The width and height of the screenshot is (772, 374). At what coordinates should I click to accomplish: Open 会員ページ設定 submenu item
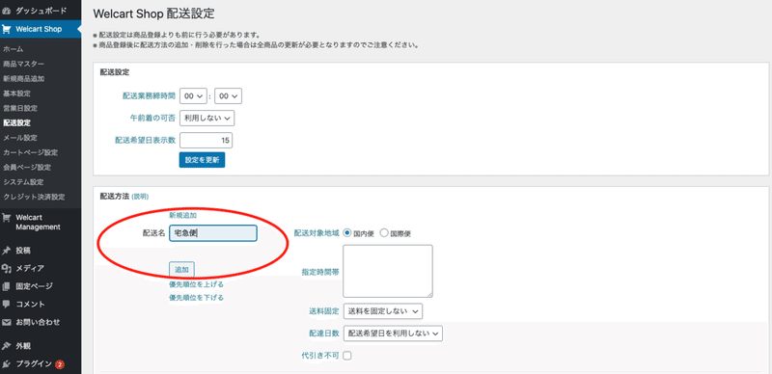[27, 168]
